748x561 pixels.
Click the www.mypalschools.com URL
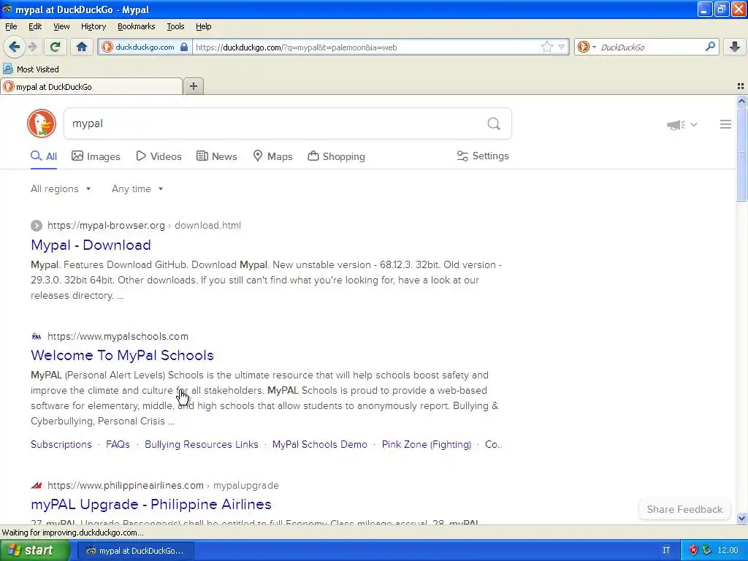coord(118,336)
